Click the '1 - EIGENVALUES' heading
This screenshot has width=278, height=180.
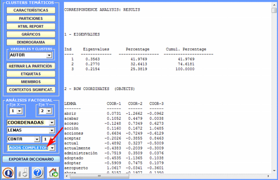pos(82,34)
